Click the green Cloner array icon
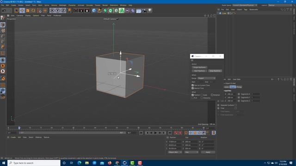 point(122,10)
